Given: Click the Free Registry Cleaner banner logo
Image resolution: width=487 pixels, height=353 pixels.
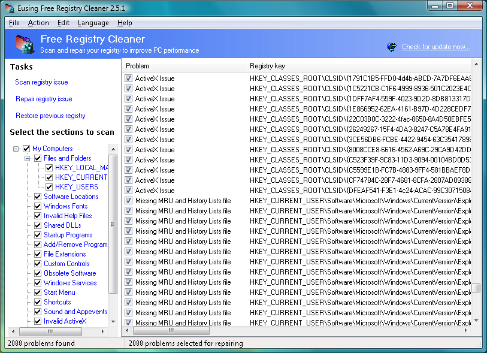Looking at the screenshot, I should 25,44.
